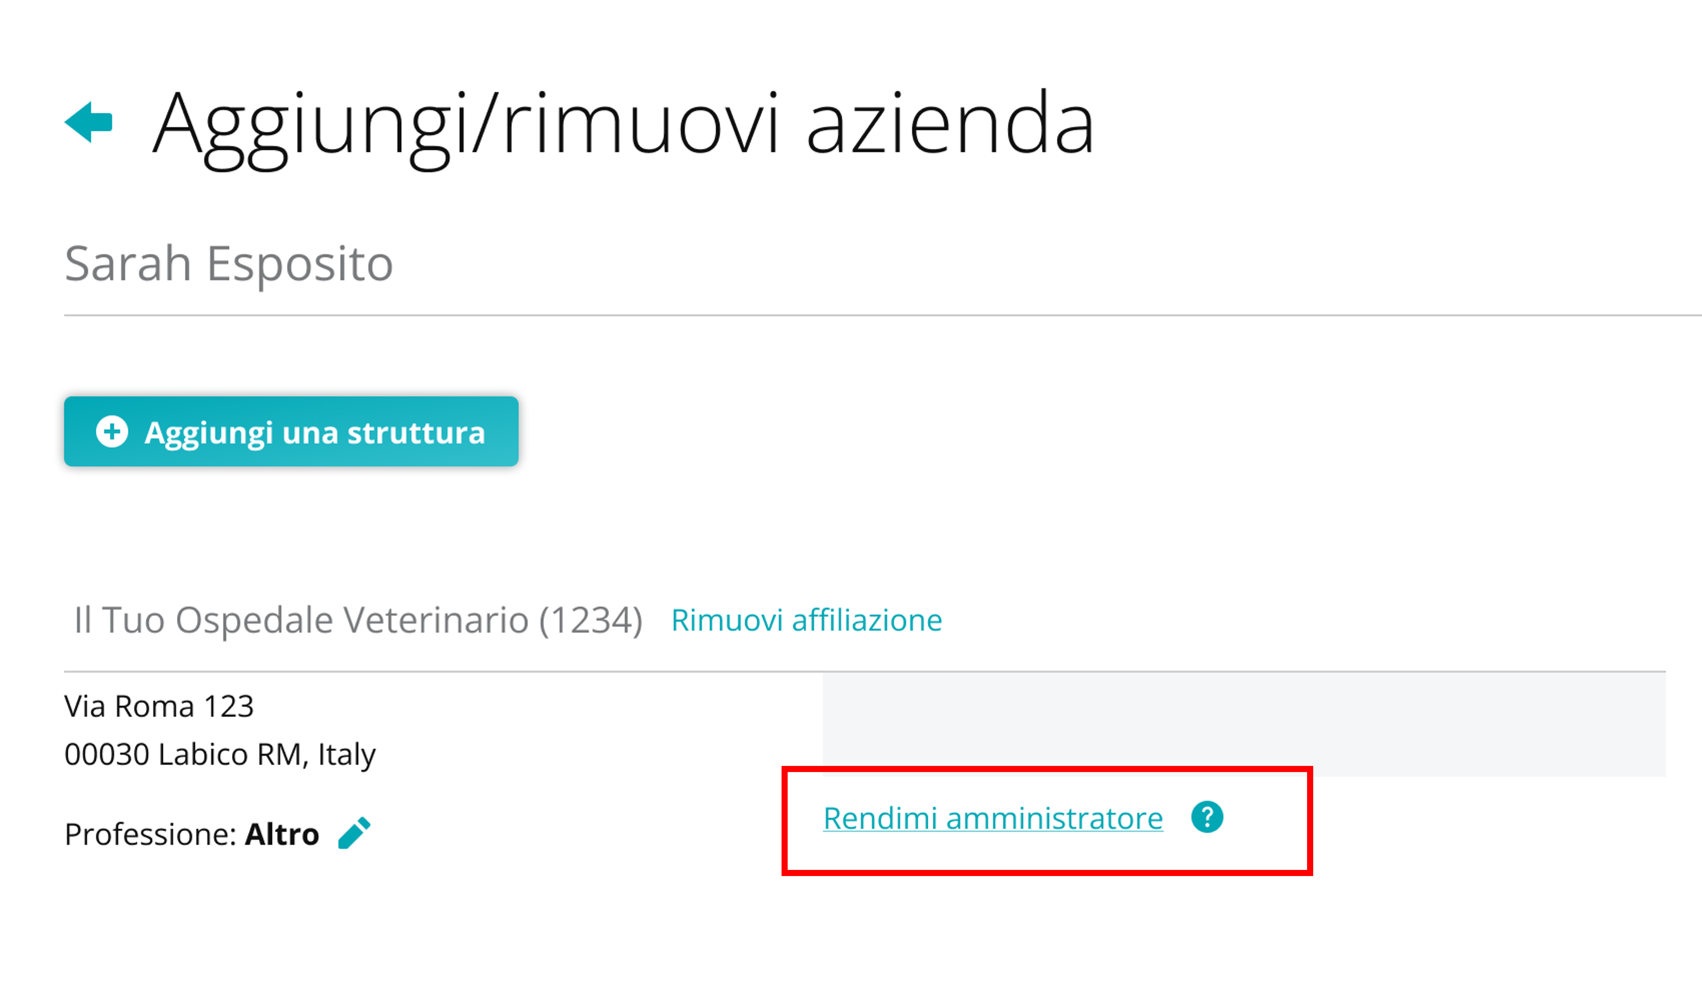
Task: Click the "Via Roma 123" address line
Action: tap(159, 707)
